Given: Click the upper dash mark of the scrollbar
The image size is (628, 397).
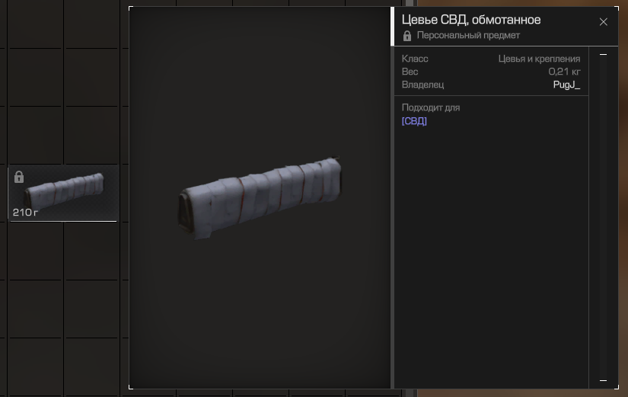Looking at the screenshot, I should point(603,54).
